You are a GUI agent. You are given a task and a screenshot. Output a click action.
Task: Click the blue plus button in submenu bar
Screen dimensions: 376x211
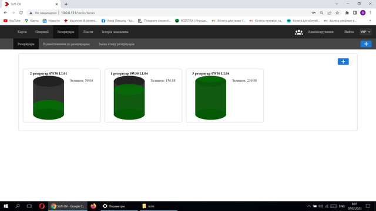pos(366,44)
